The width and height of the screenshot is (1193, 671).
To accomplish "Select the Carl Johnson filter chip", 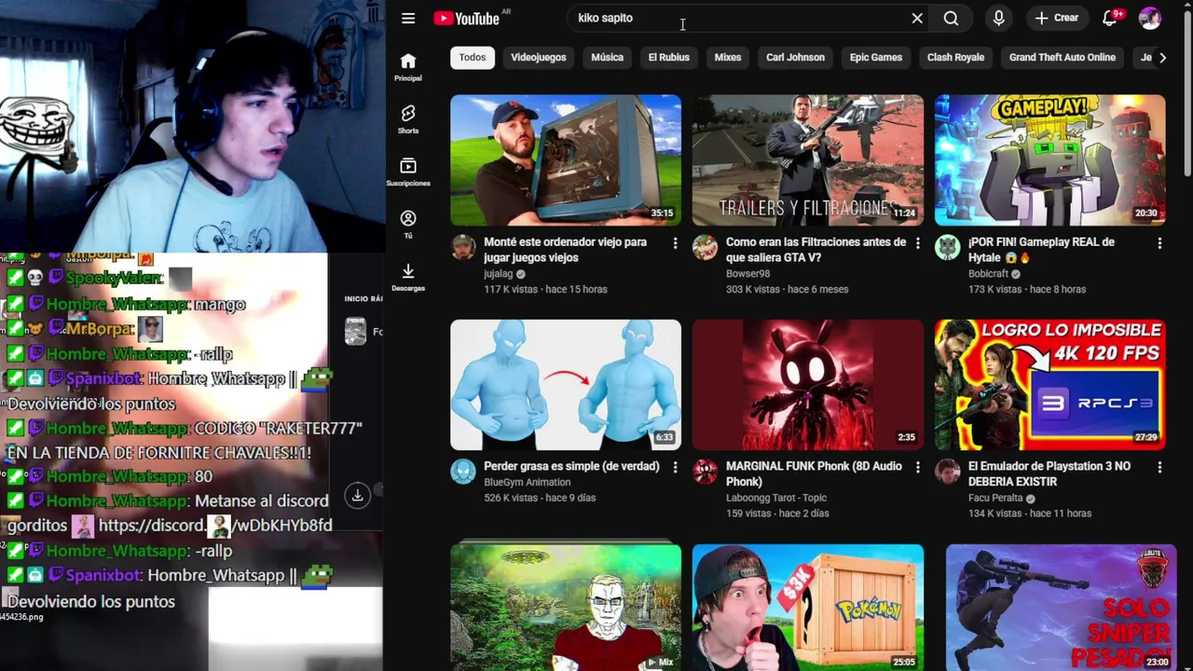I will [x=795, y=57].
